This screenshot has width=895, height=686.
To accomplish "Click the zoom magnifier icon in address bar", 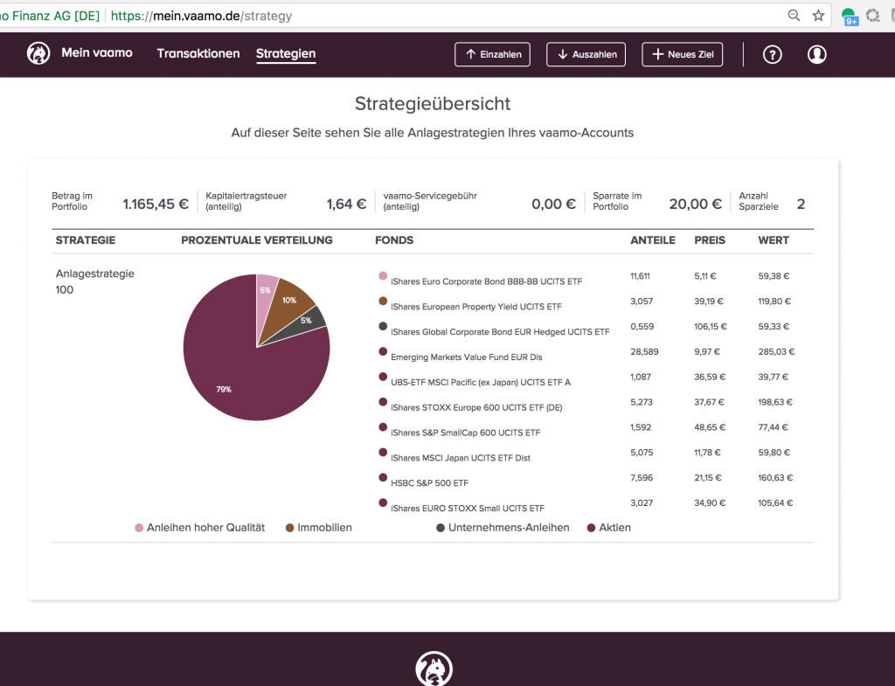I will pyautogui.click(x=794, y=16).
